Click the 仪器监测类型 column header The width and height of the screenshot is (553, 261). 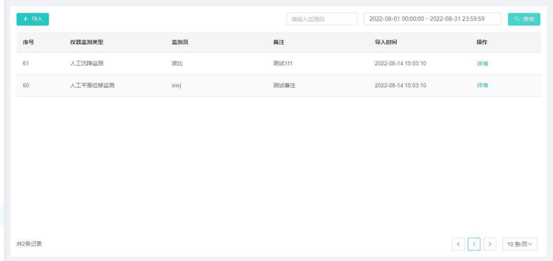coord(84,42)
